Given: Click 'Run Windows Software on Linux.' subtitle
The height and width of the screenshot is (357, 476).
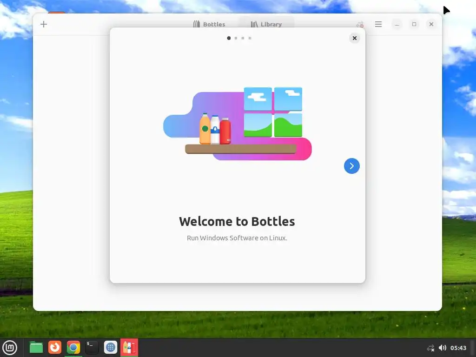Looking at the screenshot, I should click(x=237, y=238).
